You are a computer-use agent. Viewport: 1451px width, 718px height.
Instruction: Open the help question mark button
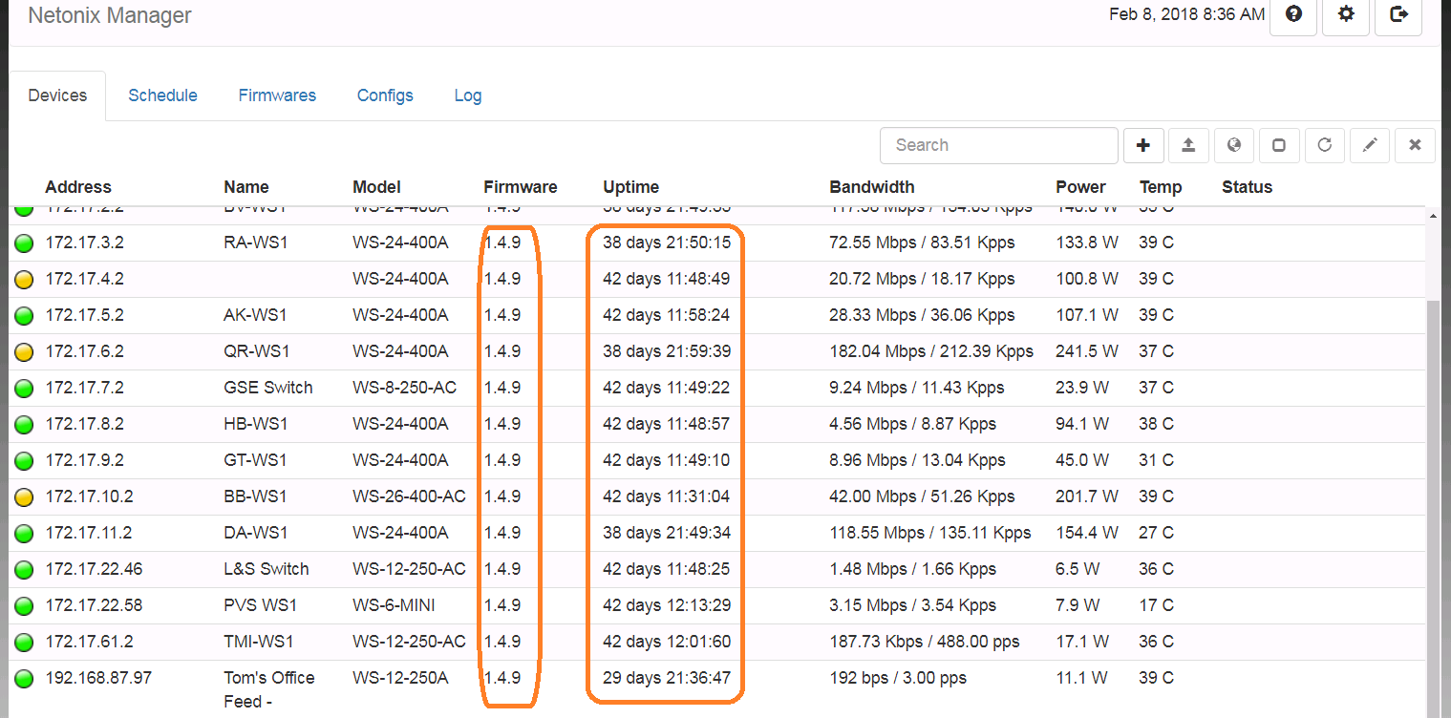1293,15
